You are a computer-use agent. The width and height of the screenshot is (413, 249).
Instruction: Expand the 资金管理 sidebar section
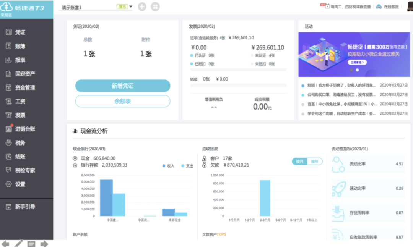[x=25, y=87]
